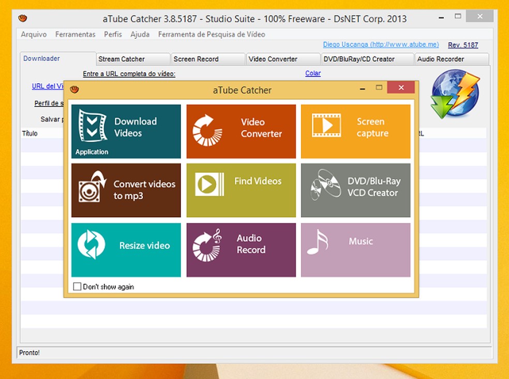Open the Ajuda menu
The width and height of the screenshot is (509, 379).
(140, 35)
